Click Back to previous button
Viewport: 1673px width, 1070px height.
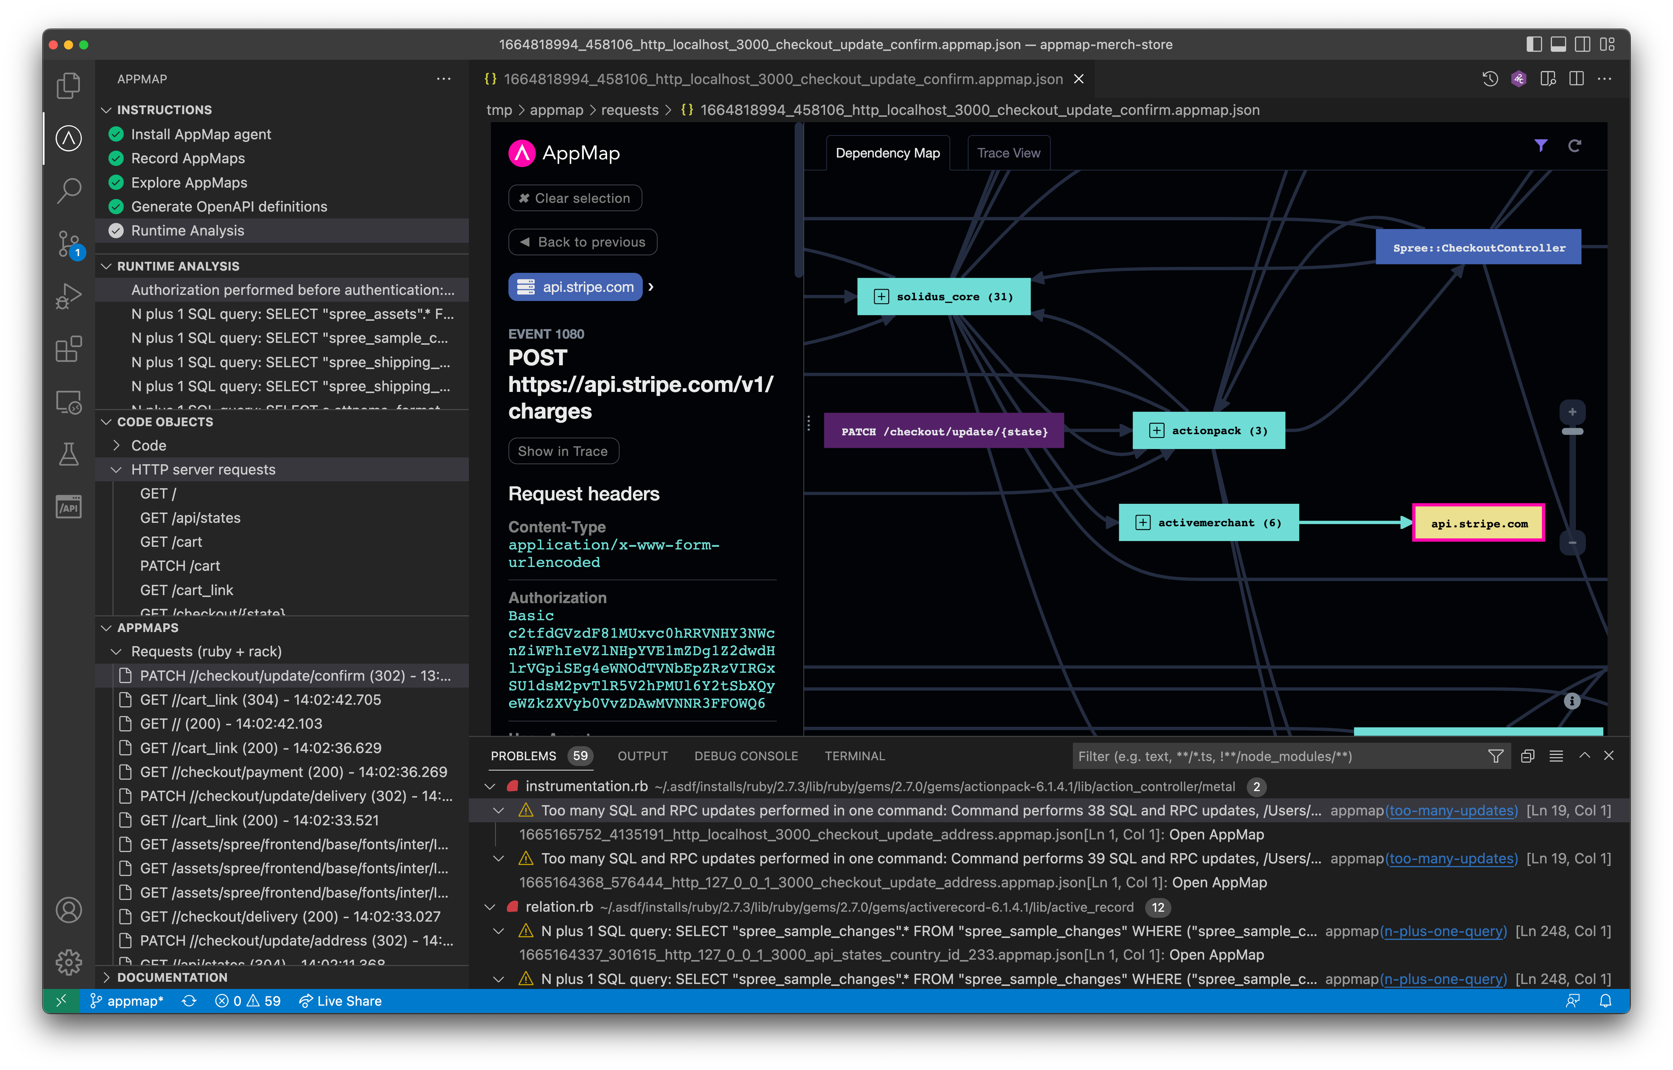click(x=582, y=242)
